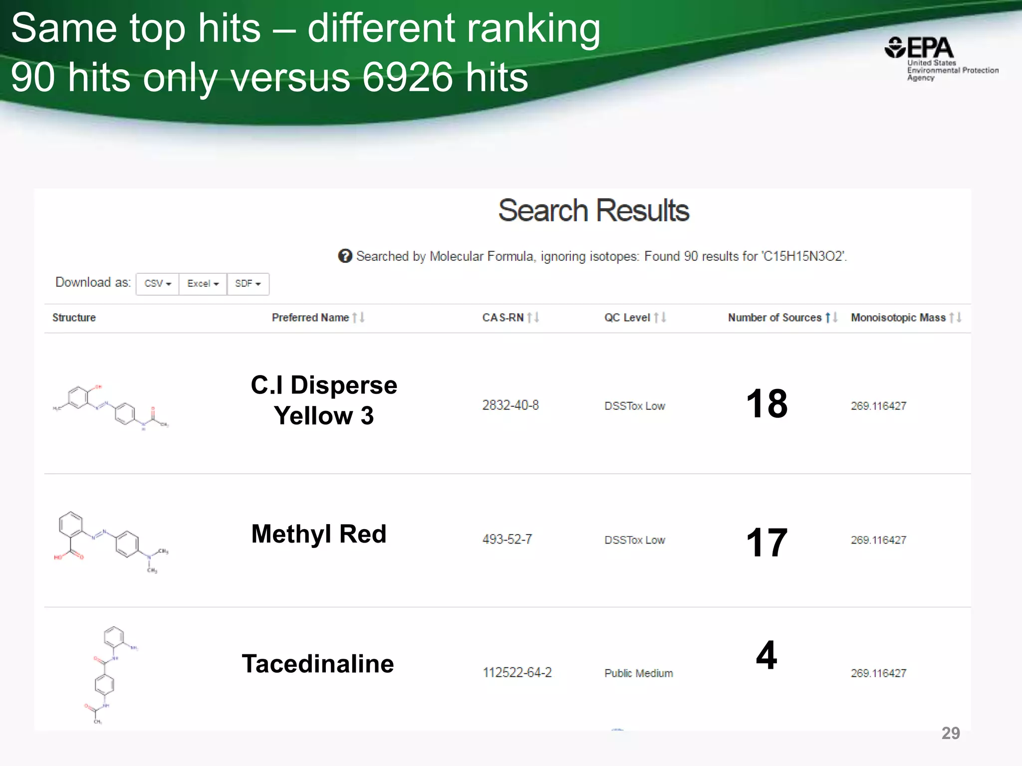Click the help question mark icon
Image resolution: width=1022 pixels, height=766 pixels.
[345, 256]
